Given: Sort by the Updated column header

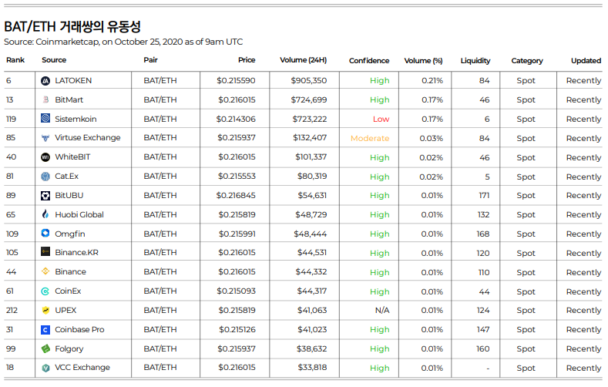Looking at the screenshot, I should pos(586,61).
